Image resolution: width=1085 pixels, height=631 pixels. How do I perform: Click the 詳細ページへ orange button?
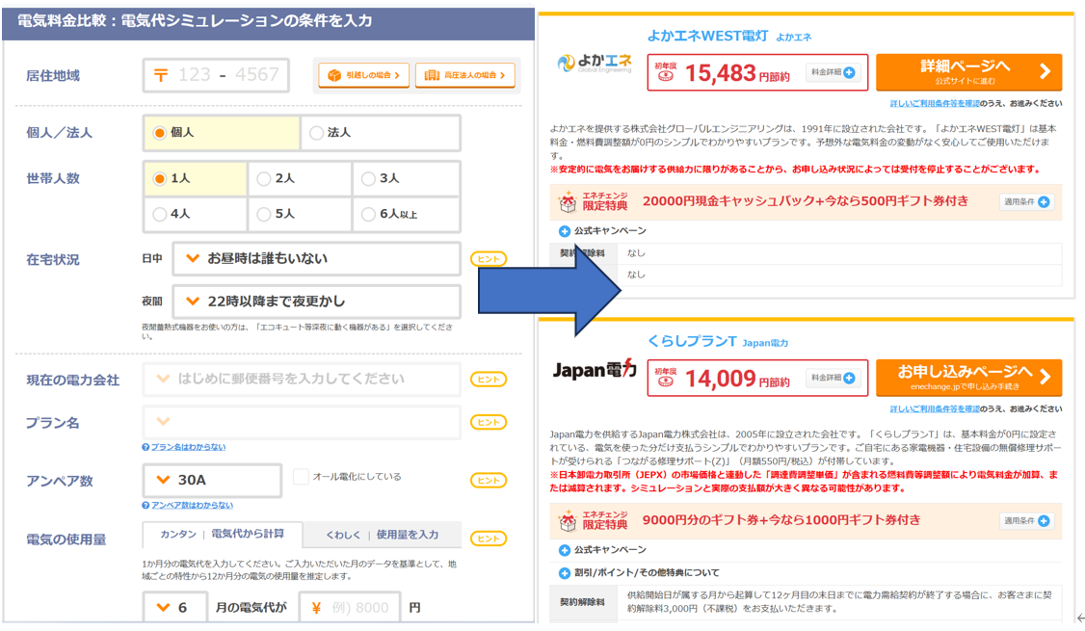(x=968, y=72)
